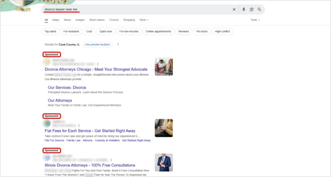
Task: Submit search using the magnifier icon
Action: (x=260, y=9)
